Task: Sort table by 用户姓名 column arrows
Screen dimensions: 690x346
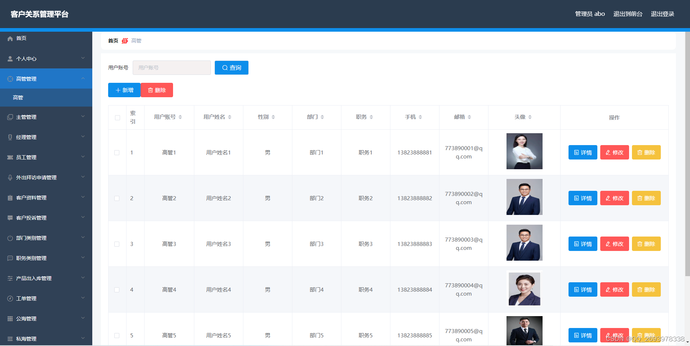Action: 230,117
